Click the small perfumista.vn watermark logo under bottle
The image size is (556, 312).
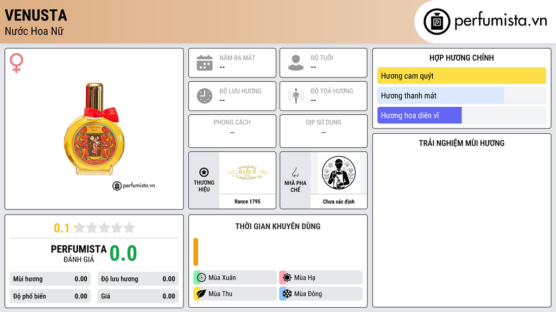134,185
